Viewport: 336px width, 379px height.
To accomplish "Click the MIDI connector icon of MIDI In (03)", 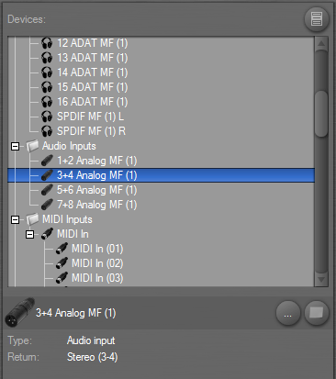I will pyautogui.click(x=62, y=278).
